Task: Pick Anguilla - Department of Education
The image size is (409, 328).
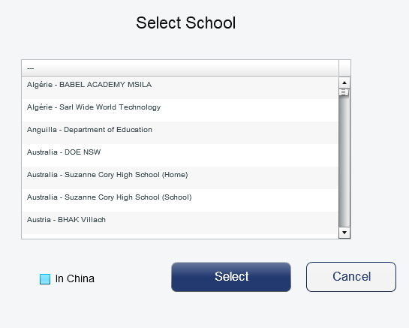Action: click(x=180, y=133)
